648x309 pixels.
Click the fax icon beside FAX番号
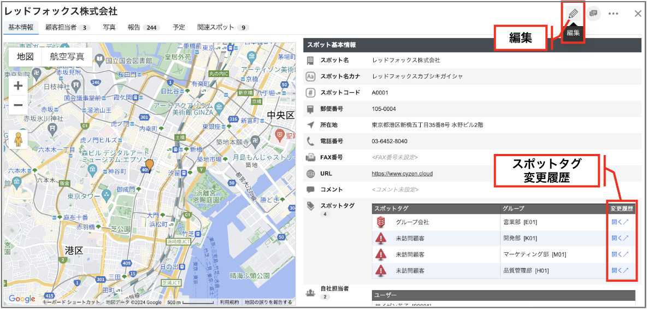point(310,157)
